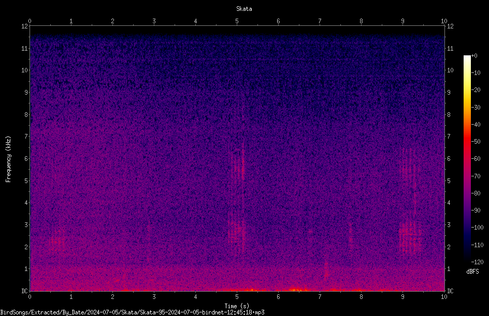Click the '+0' value on the color scale
This screenshot has height=316, width=489.
pyautogui.click(x=474, y=56)
